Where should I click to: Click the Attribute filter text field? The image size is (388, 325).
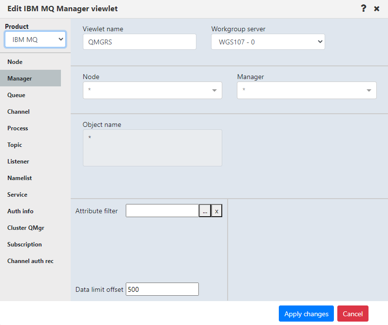(162, 210)
